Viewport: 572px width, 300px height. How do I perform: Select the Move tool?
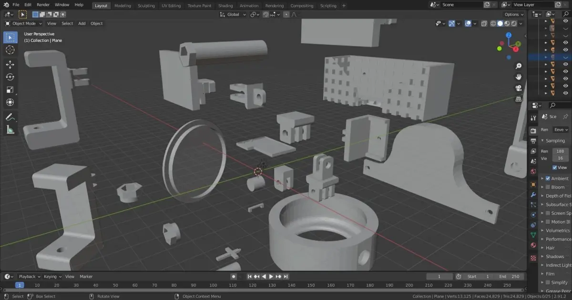(10, 65)
